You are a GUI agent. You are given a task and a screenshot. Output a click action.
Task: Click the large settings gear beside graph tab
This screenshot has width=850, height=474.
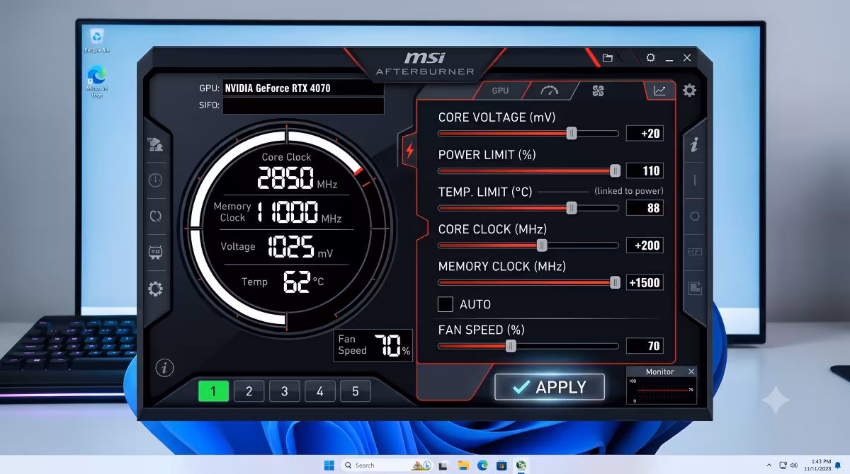point(689,91)
